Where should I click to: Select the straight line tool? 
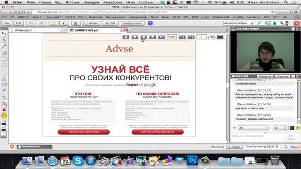pyautogui.click(x=4, y=72)
